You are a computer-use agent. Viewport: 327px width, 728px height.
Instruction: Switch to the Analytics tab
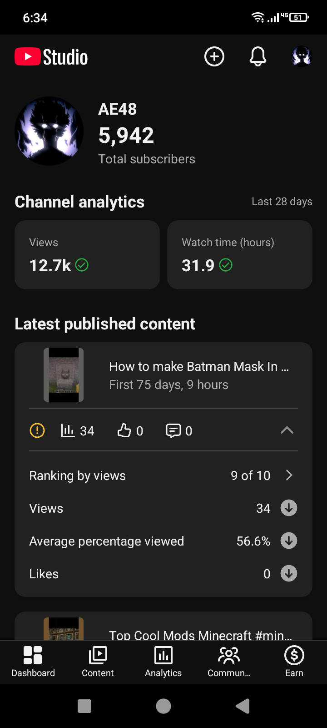163,662
